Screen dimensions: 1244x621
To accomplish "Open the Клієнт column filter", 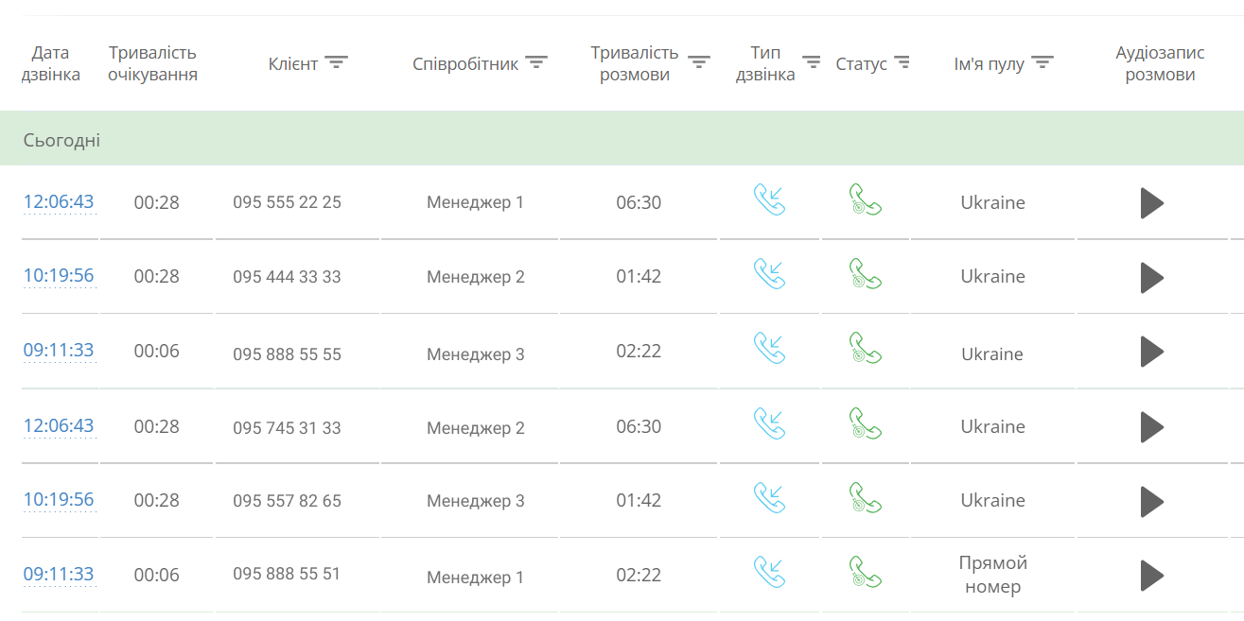I will tap(336, 63).
